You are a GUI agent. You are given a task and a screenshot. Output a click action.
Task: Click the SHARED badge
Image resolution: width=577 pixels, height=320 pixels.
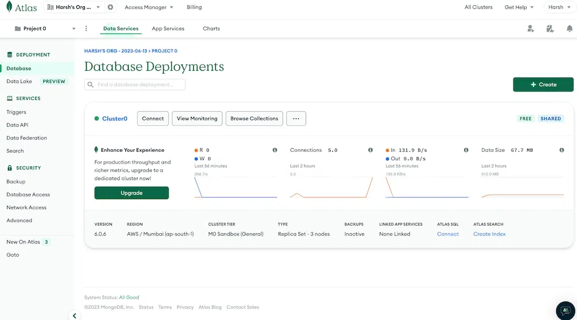tap(550, 119)
